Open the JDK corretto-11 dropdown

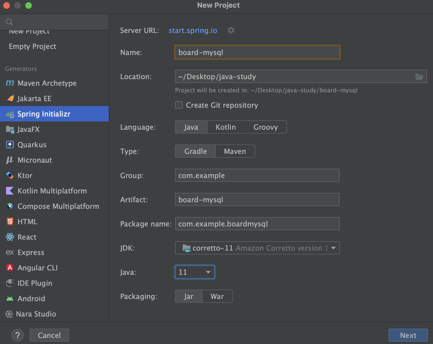(257, 248)
